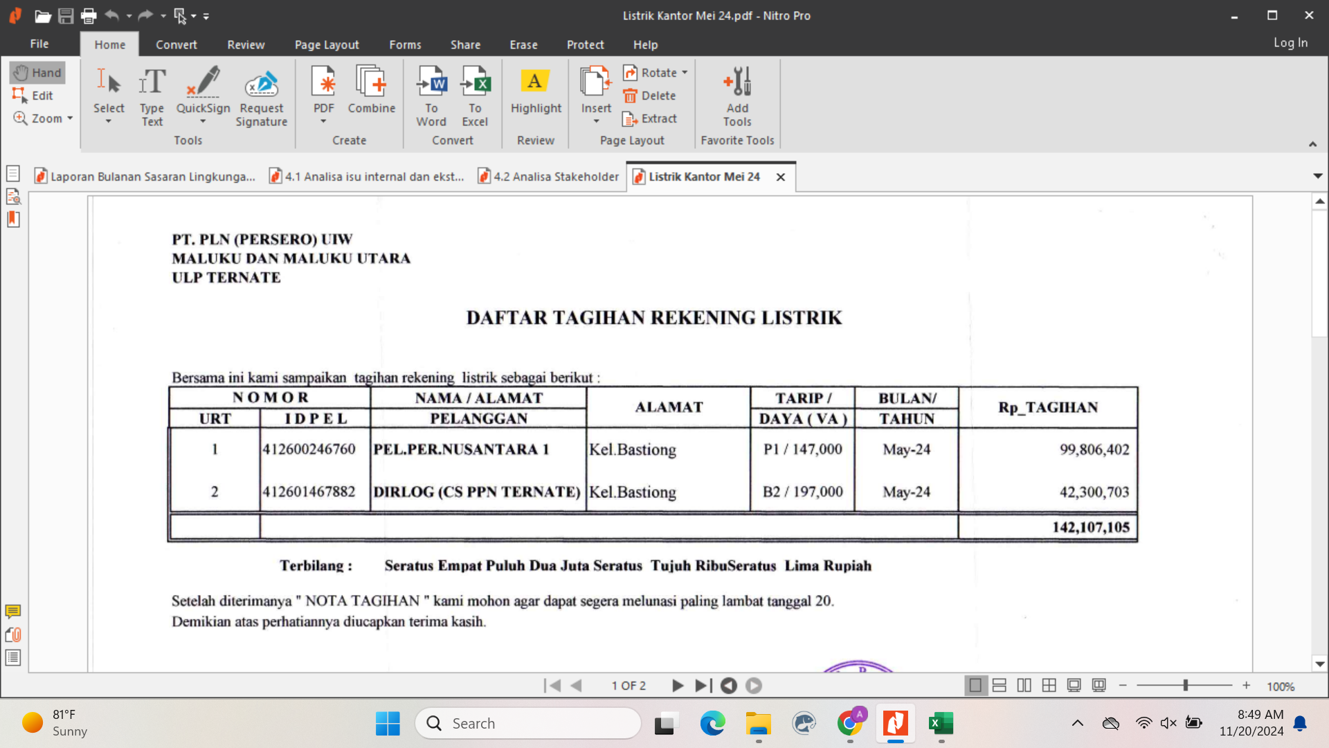Enable facing pages view
This screenshot has width=1329, height=748.
[1024, 686]
